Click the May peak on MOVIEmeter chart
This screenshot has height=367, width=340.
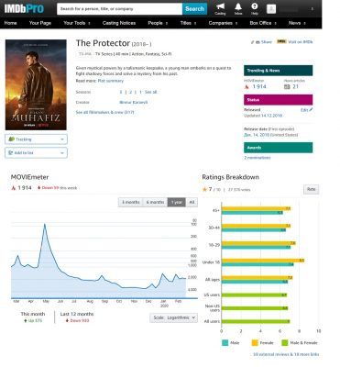(x=45, y=225)
